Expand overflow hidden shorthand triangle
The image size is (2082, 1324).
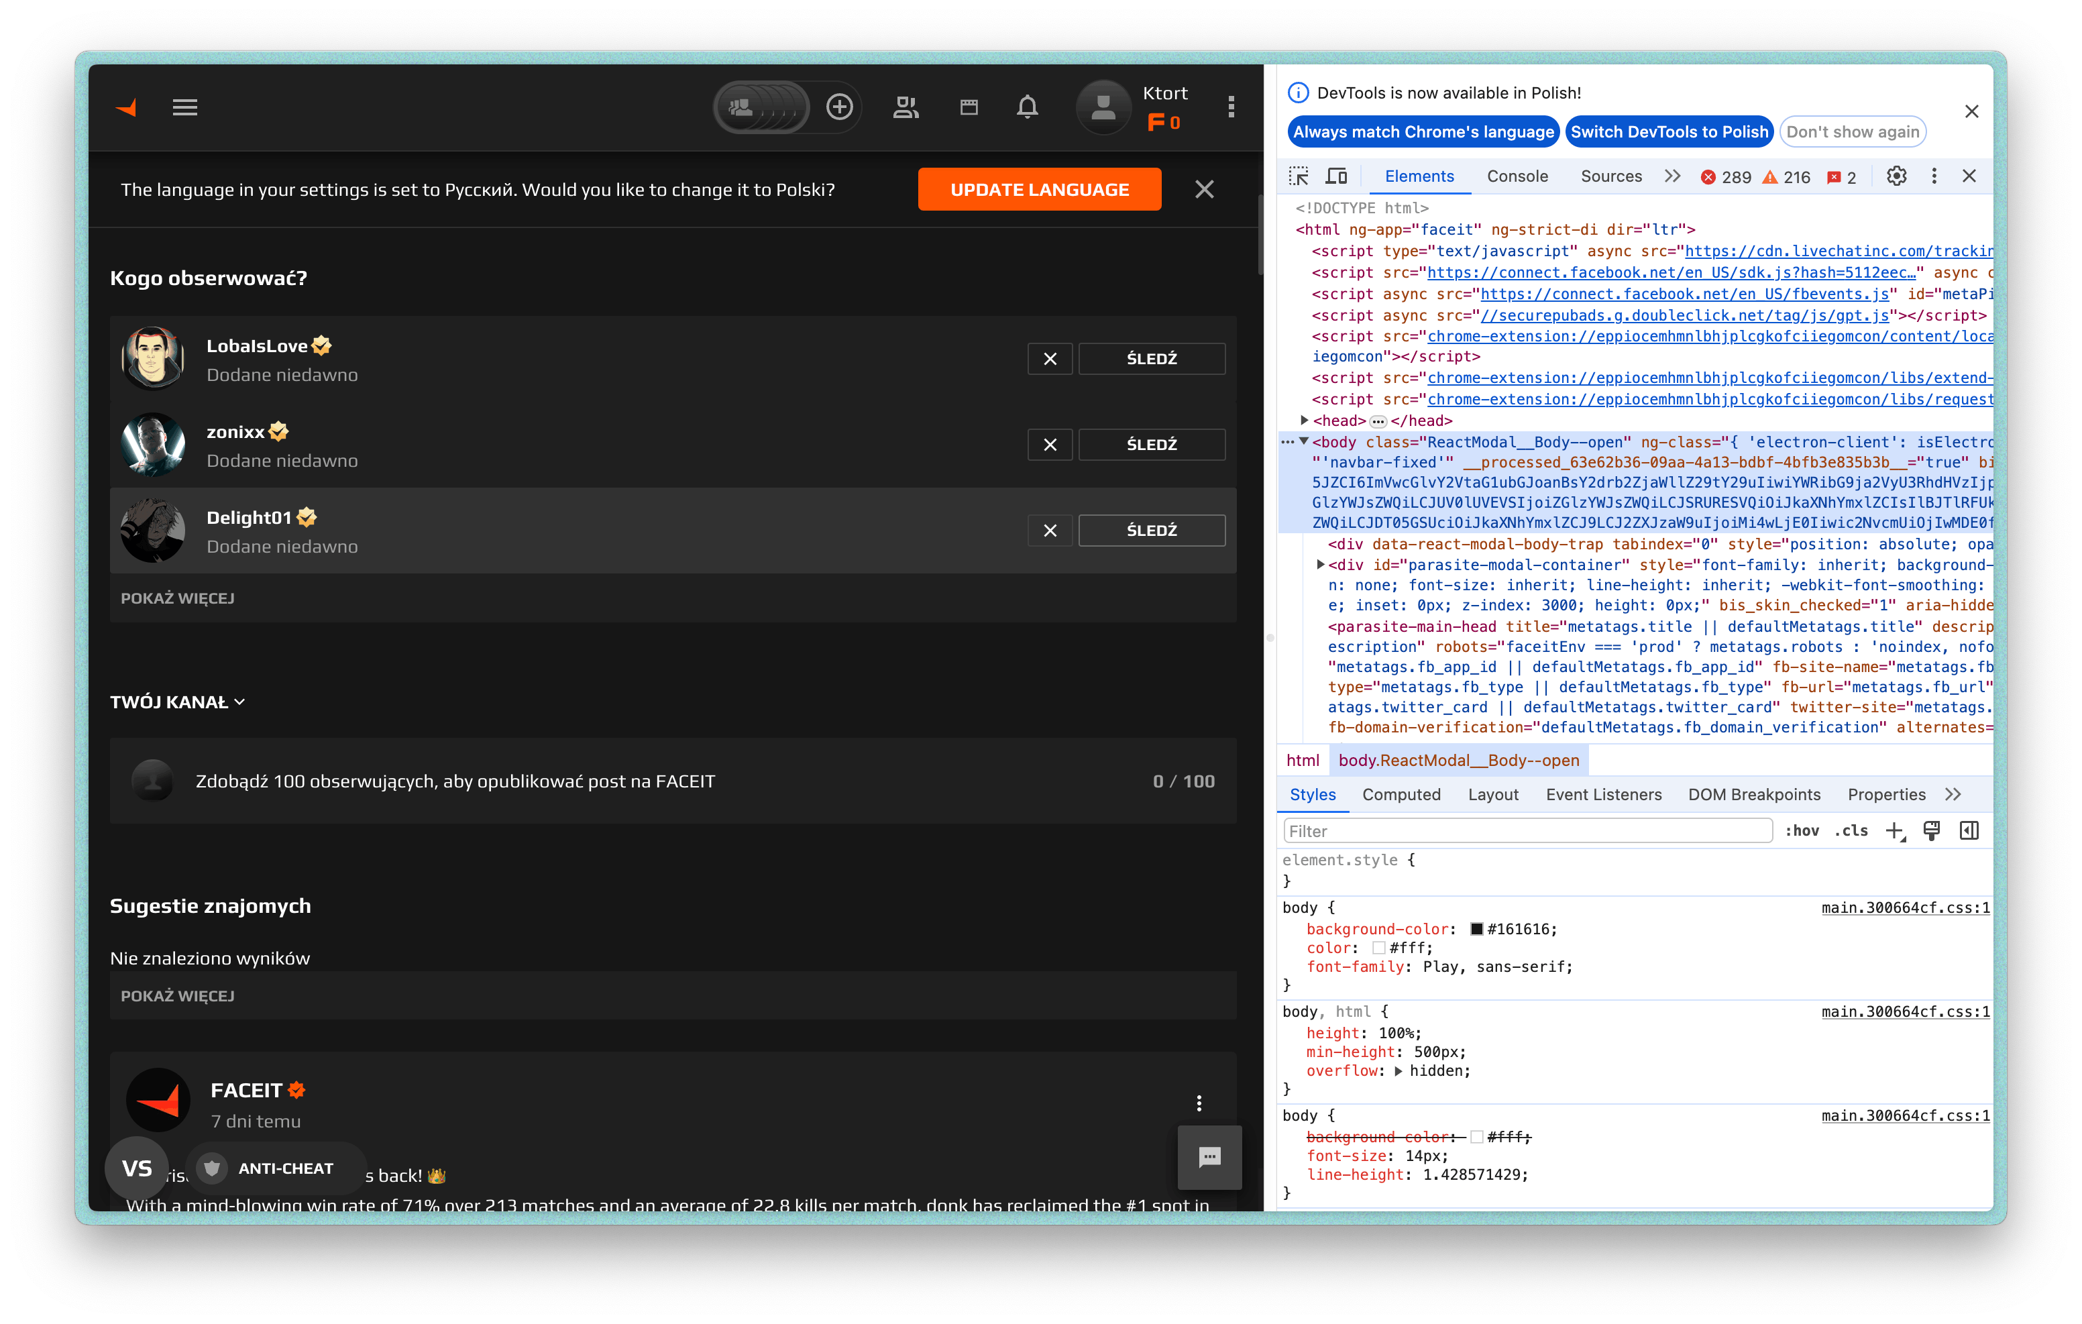(1398, 1070)
